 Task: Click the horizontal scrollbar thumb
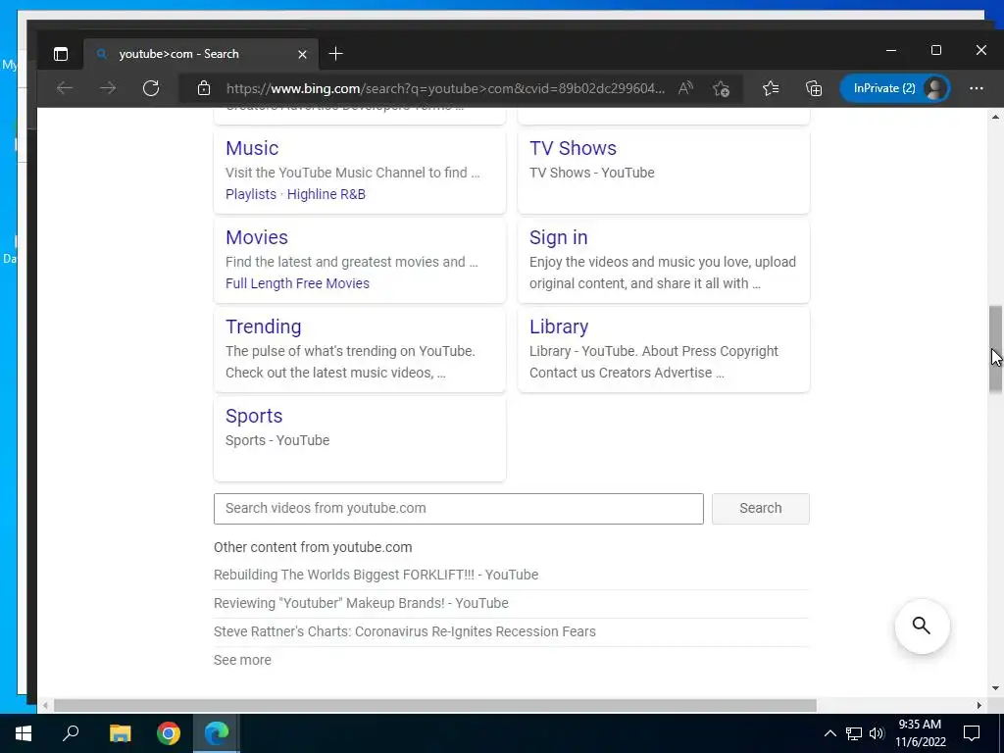click(x=434, y=706)
